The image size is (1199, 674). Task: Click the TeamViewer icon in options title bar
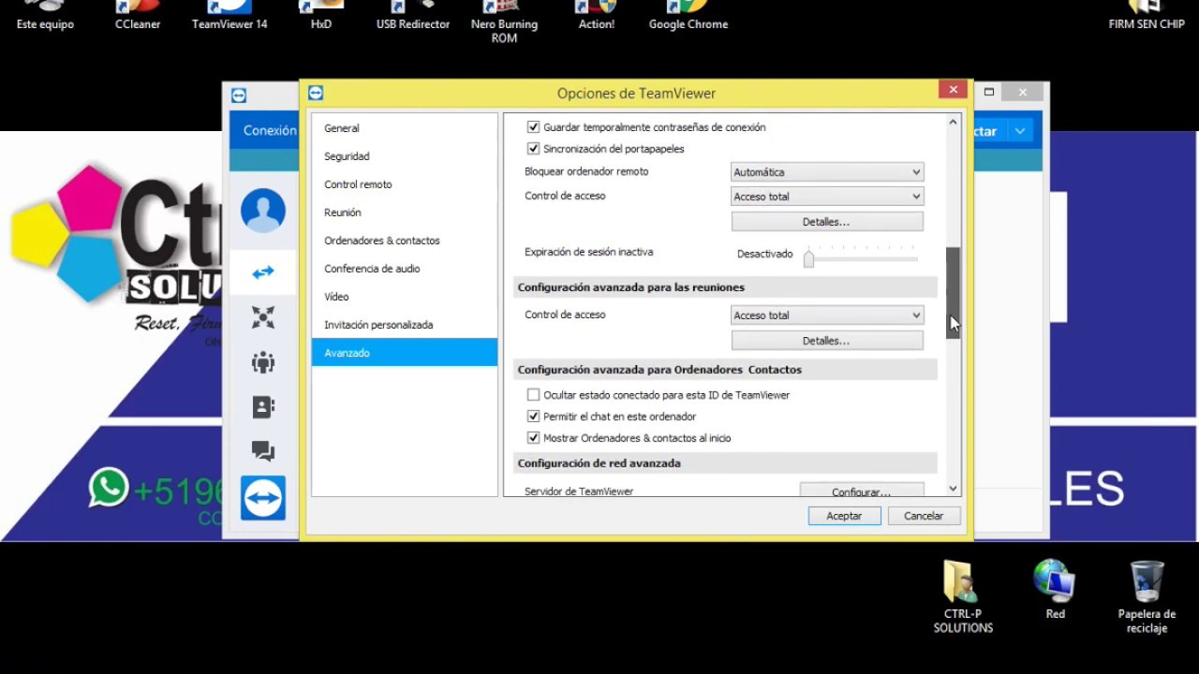pyautogui.click(x=316, y=93)
